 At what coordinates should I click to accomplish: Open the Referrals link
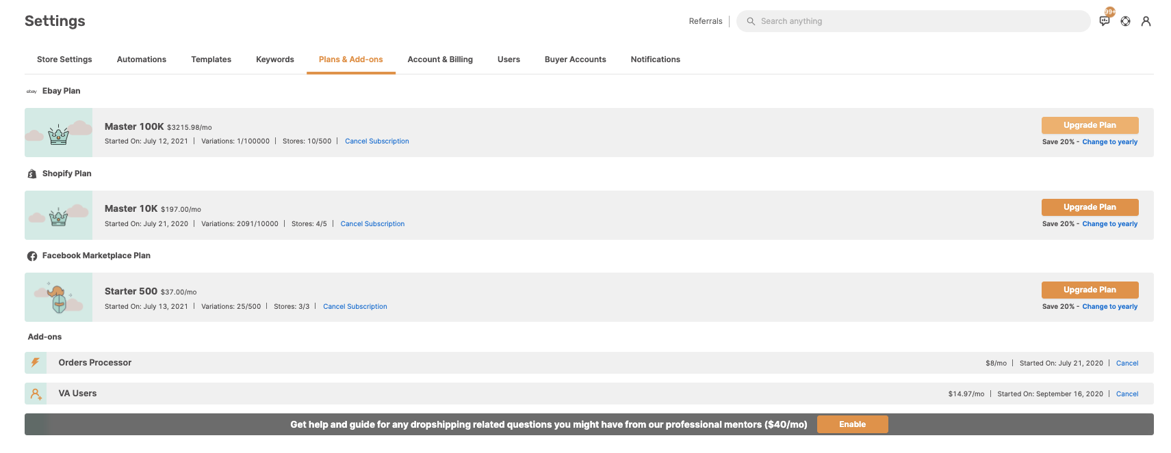point(706,21)
